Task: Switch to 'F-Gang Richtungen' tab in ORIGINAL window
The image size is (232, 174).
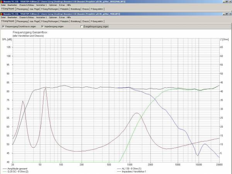Action: 50,9
